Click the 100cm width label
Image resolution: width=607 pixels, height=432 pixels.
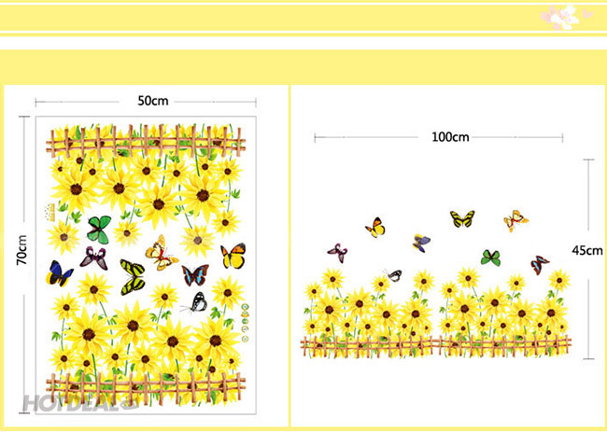(x=450, y=137)
